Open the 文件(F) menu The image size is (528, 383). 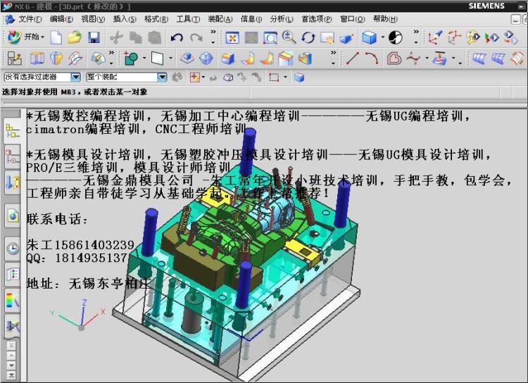(30, 19)
